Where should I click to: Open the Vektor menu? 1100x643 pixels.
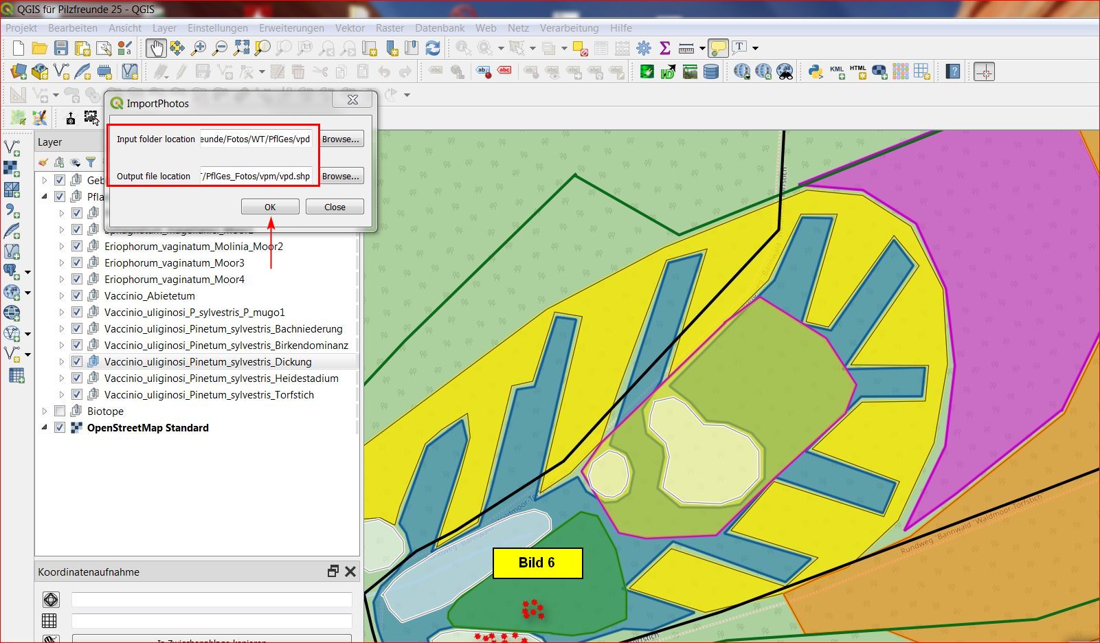click(x=350, y=28)
